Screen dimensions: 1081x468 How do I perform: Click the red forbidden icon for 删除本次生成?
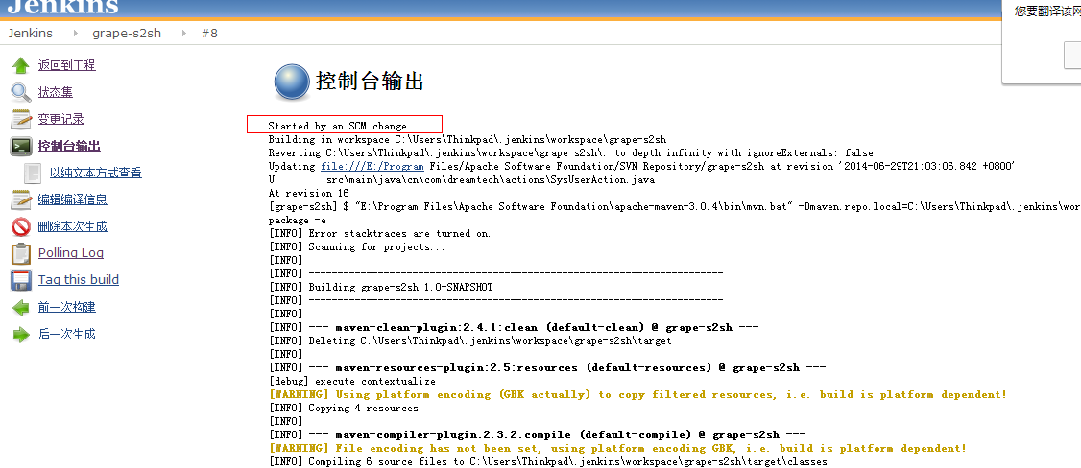click(x=21, y=226)
